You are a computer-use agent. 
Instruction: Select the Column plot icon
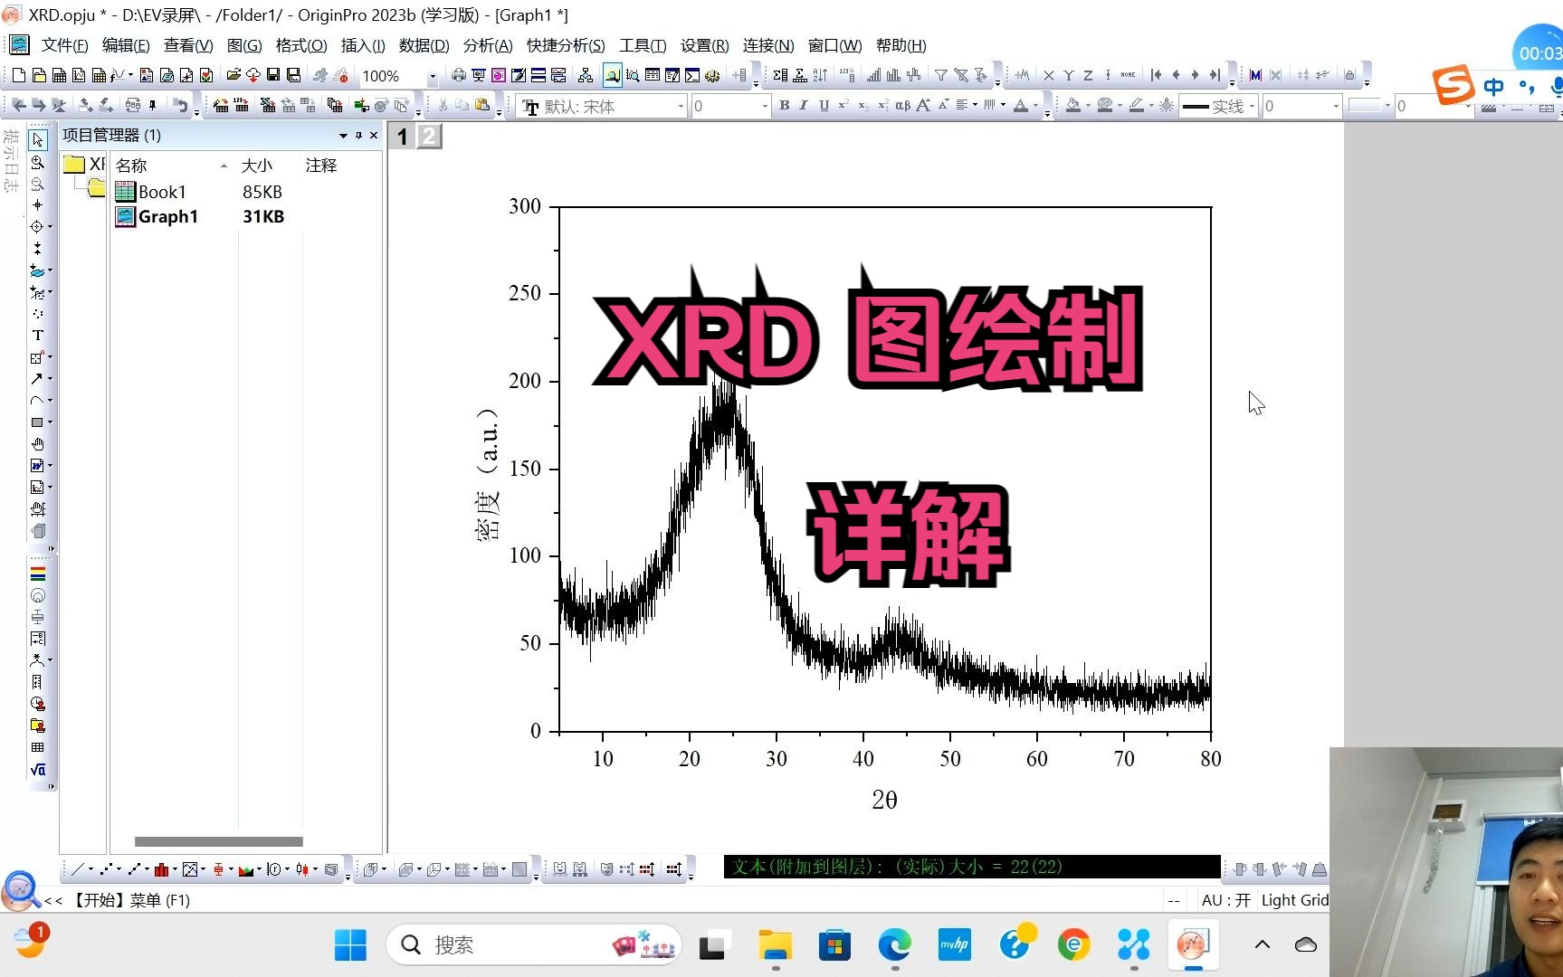163,868
